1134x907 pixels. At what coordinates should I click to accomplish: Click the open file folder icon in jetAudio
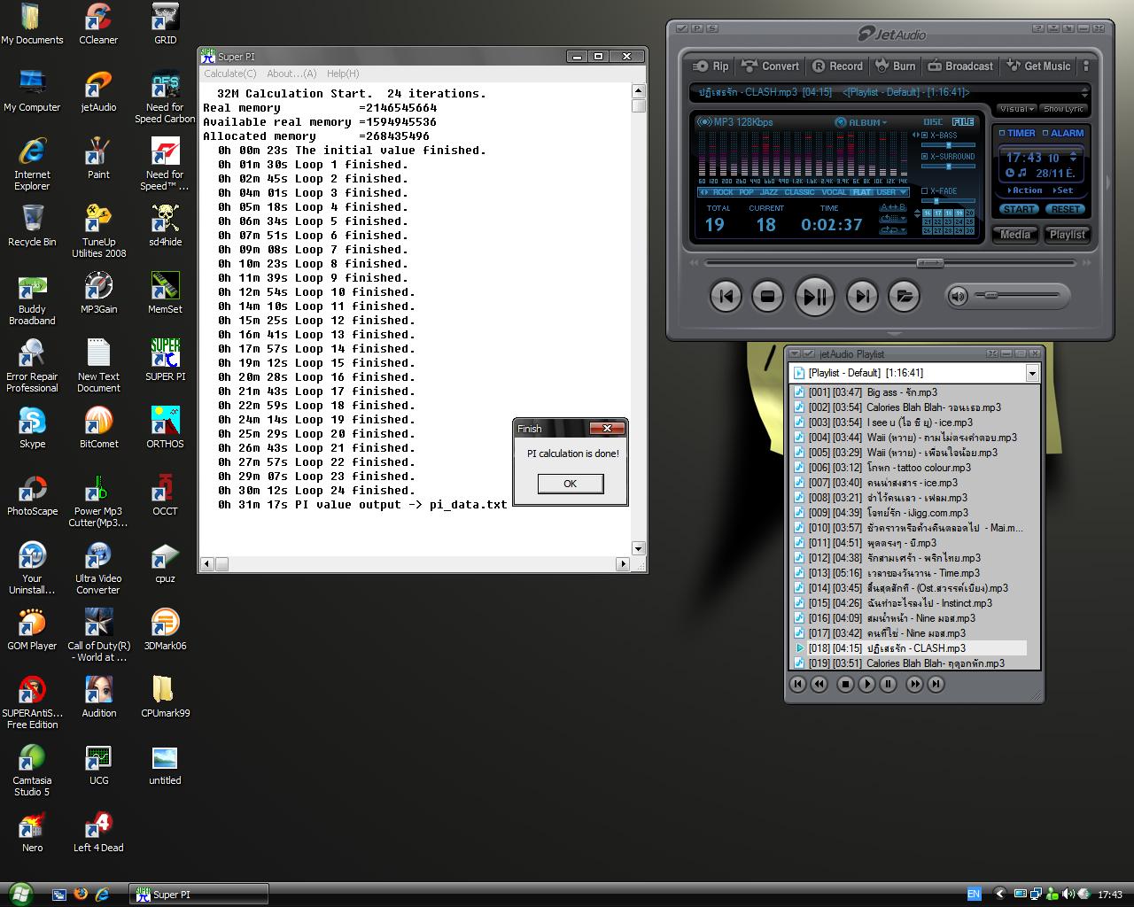click(x=904, y=297)
